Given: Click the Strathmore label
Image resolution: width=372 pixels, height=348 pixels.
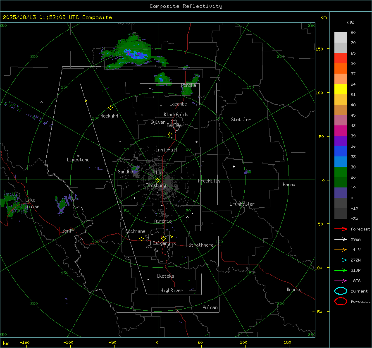Looking at the screenshot, I should [201, 245].
